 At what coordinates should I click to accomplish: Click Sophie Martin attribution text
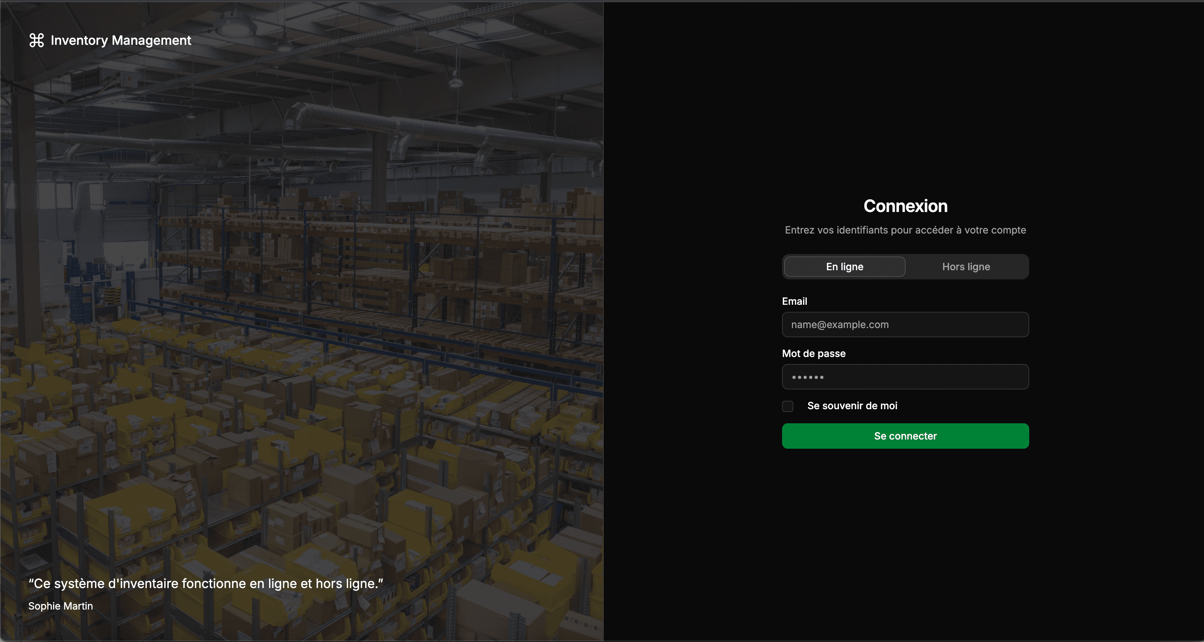61,606
